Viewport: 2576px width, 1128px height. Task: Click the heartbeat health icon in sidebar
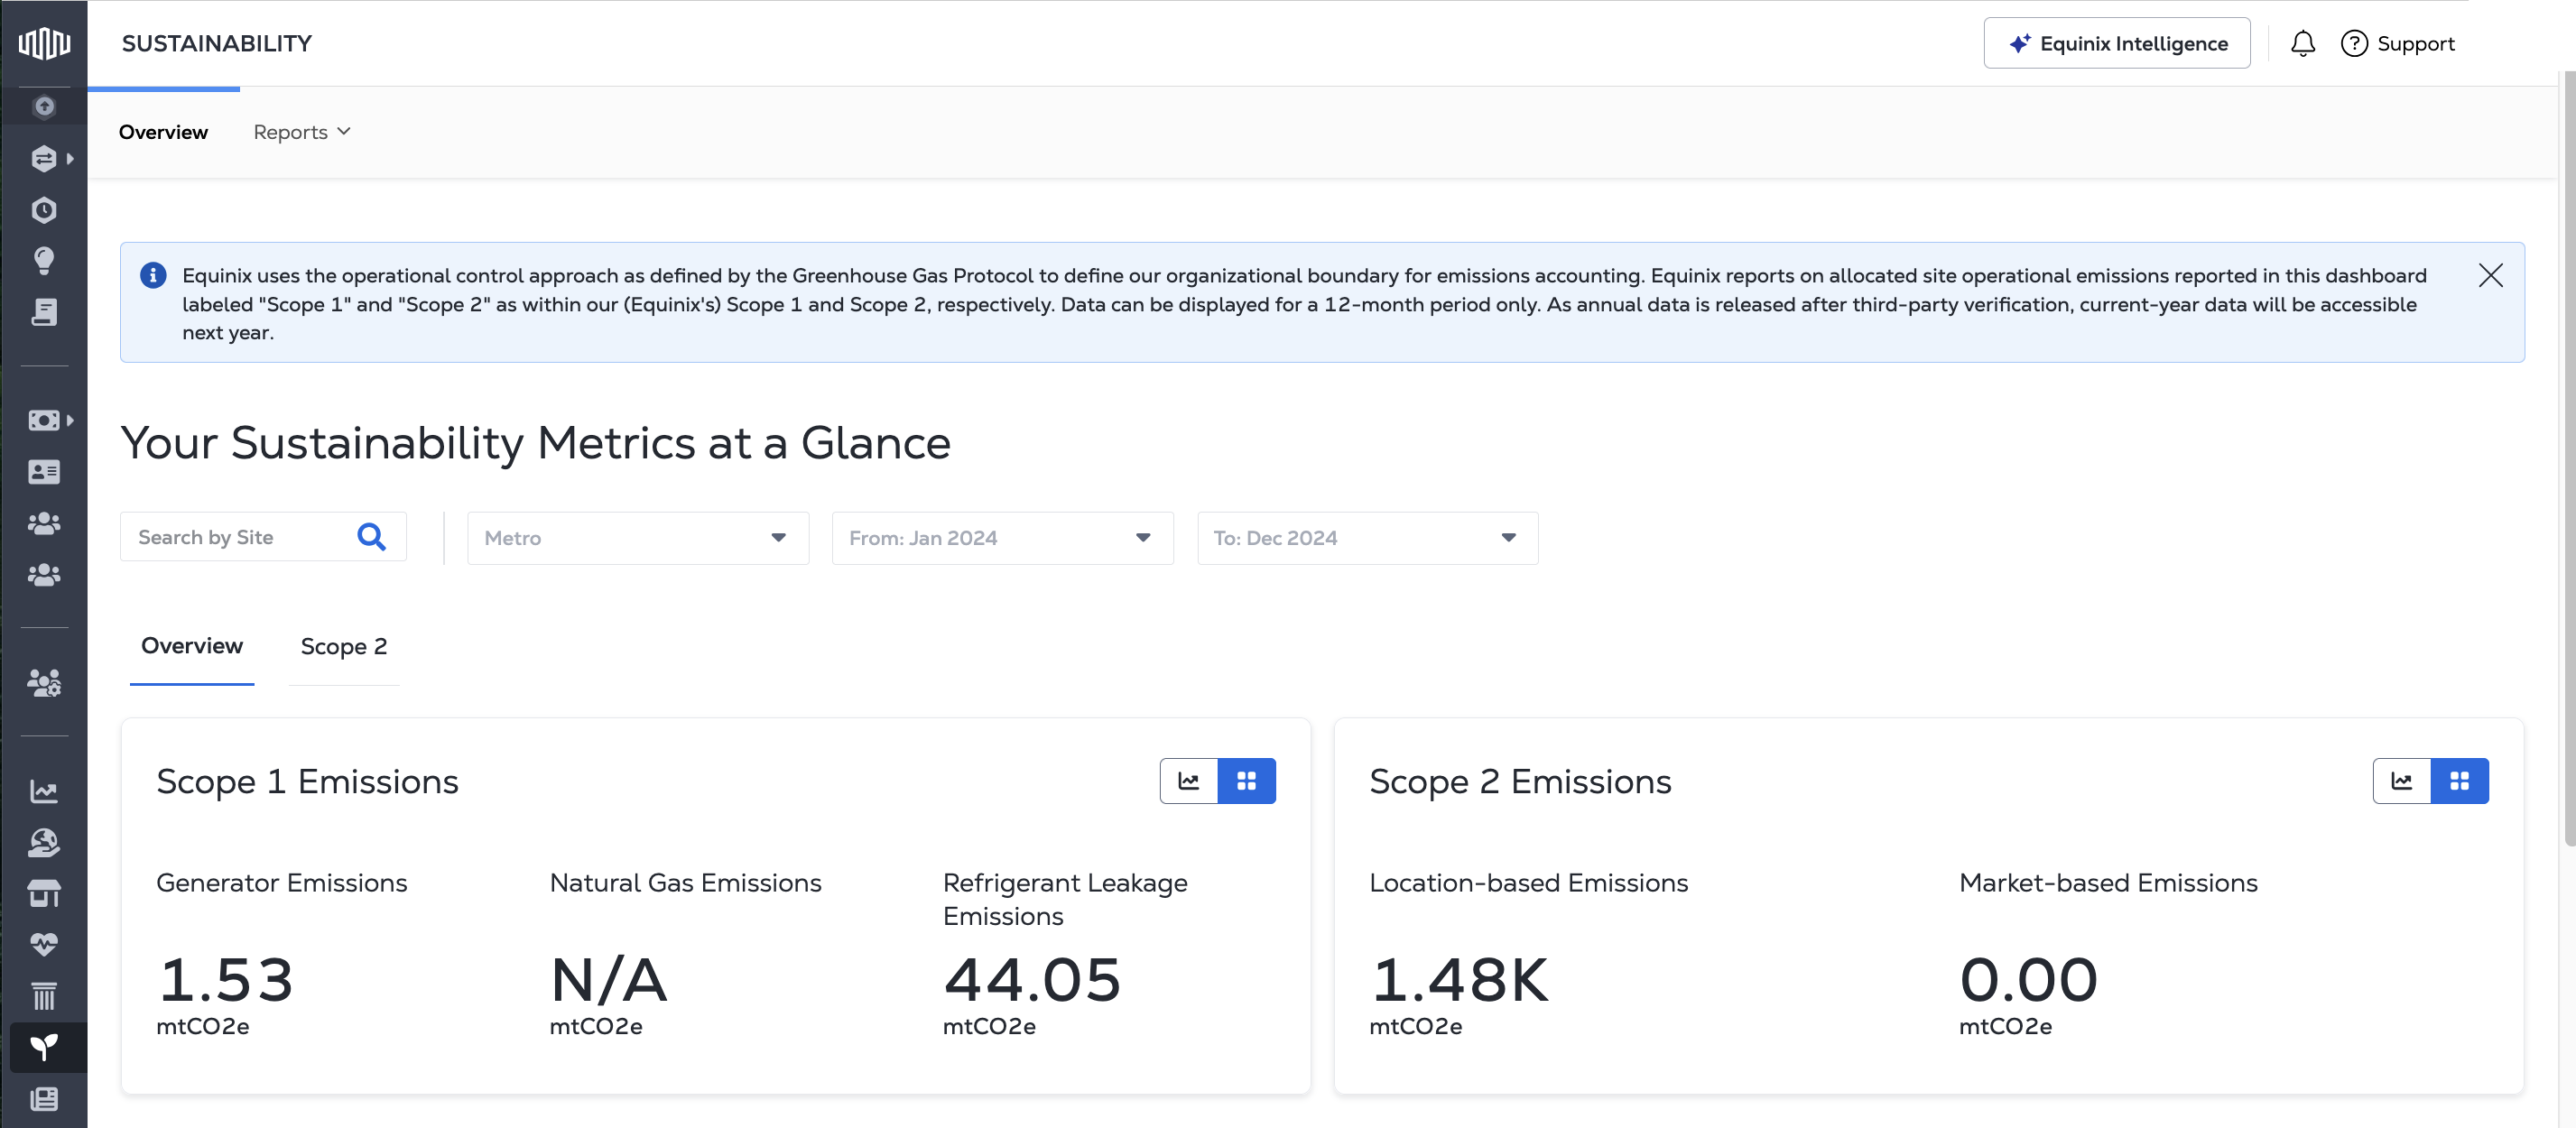pos(44,944)
